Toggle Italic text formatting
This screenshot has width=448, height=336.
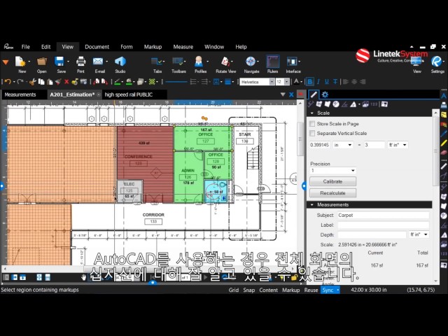coord(318,82)
